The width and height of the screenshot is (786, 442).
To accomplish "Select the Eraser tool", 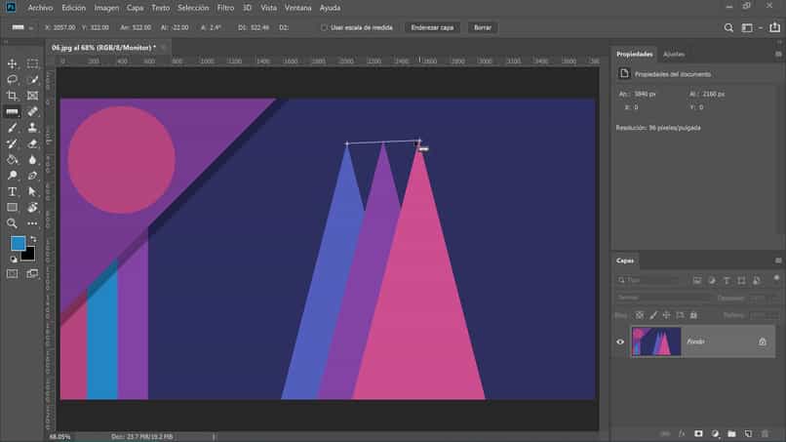I will [32, 143].
